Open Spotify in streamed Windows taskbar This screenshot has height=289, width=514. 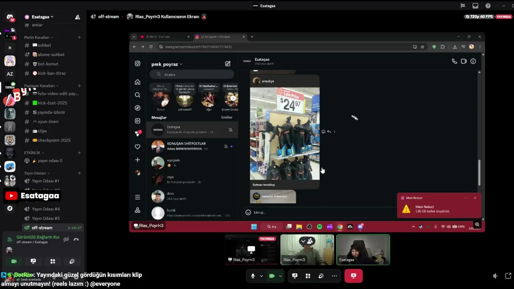[x=319, y=227]
